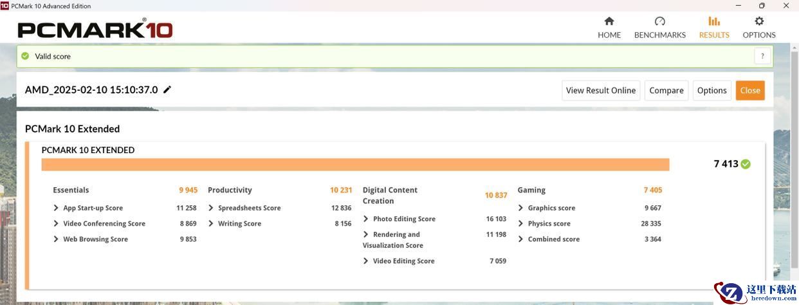Click the PCMark 10 title bar app icon
The width and height of the screenshot is (799, 305).
coord(5,6)
